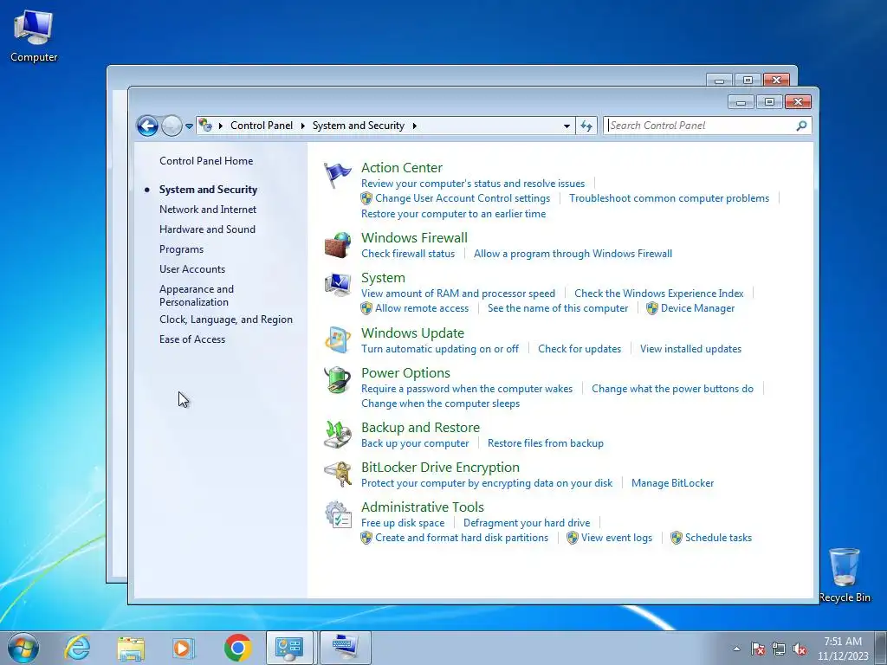Click the greyed-out Forward arrow button
Screen dimensions: 887x665
172,126
